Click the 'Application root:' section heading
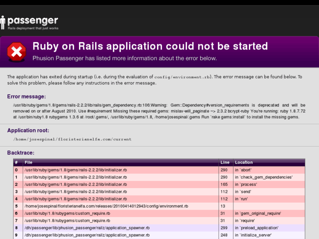Viewport: 319px width, 239px height. click(28, 130)
